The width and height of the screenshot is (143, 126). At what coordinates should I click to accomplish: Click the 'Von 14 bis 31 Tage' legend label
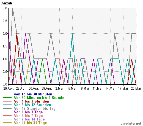pos(30,123)
